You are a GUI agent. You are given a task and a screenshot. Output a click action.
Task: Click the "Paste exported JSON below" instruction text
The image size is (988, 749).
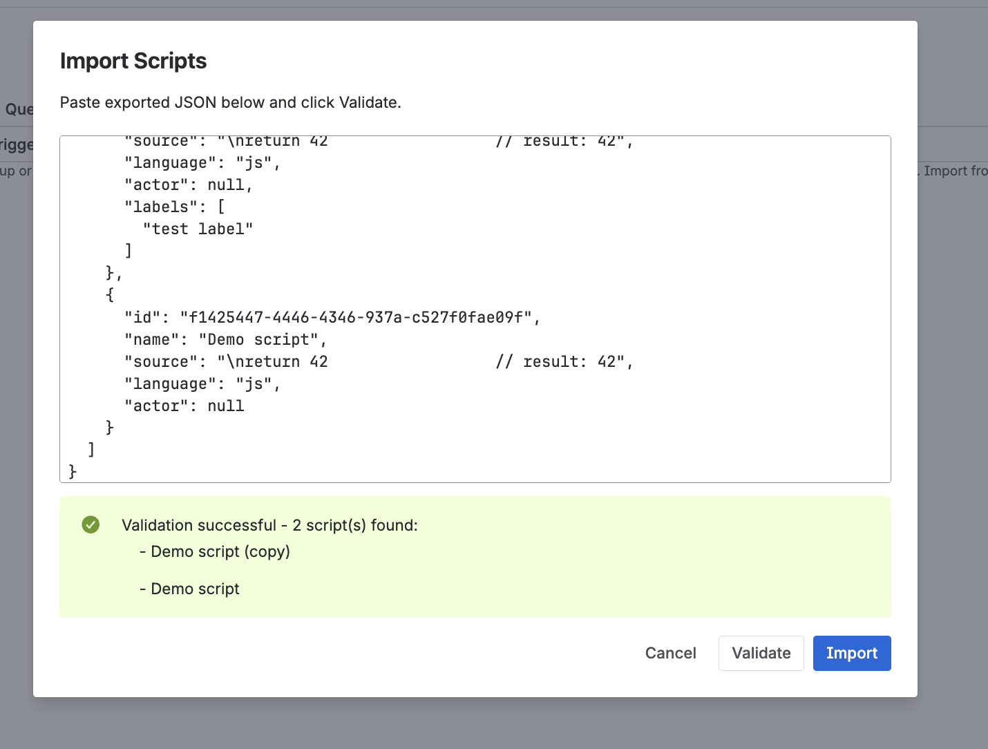(x=230, y=102)
